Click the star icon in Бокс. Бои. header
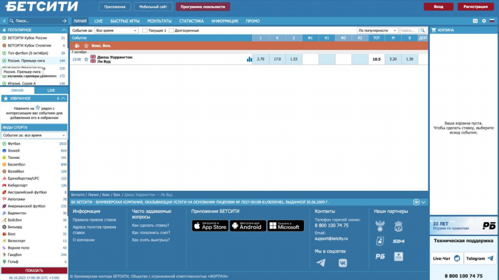This screenshot has height=280, width=499. click(86, 46)
